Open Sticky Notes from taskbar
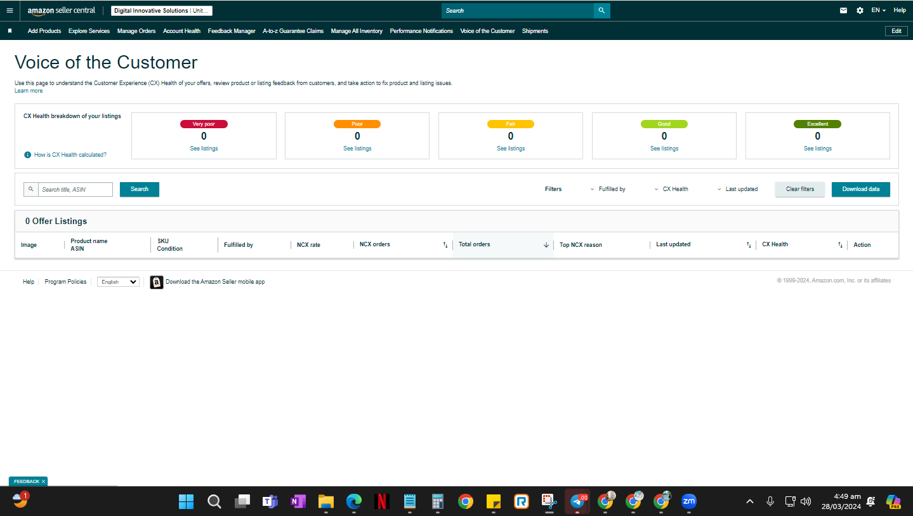913x516 pixels. pos(493,501)
